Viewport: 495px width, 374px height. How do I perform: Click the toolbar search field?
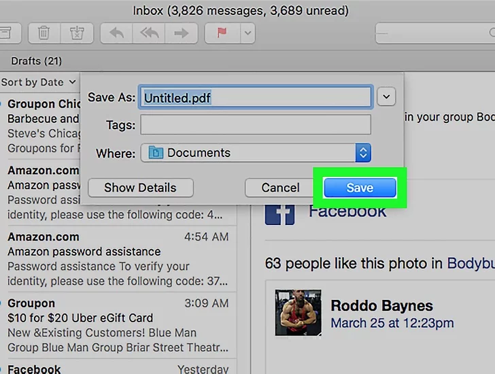coord(435,33)
